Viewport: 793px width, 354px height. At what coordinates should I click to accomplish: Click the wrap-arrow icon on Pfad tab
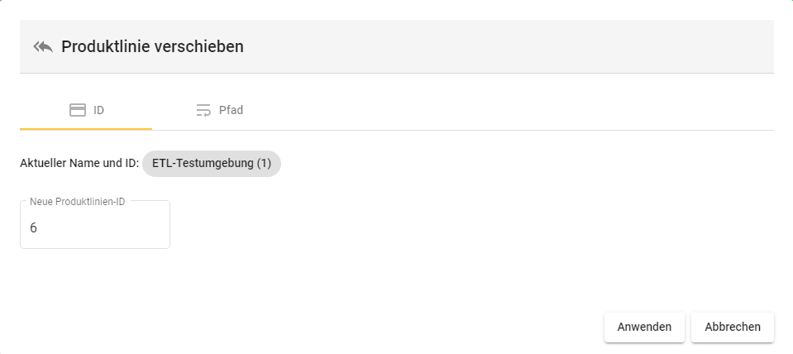[203, 110]
